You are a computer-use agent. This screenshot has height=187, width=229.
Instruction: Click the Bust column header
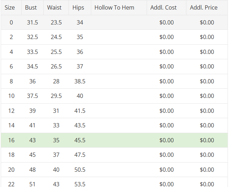coord(31,7)
